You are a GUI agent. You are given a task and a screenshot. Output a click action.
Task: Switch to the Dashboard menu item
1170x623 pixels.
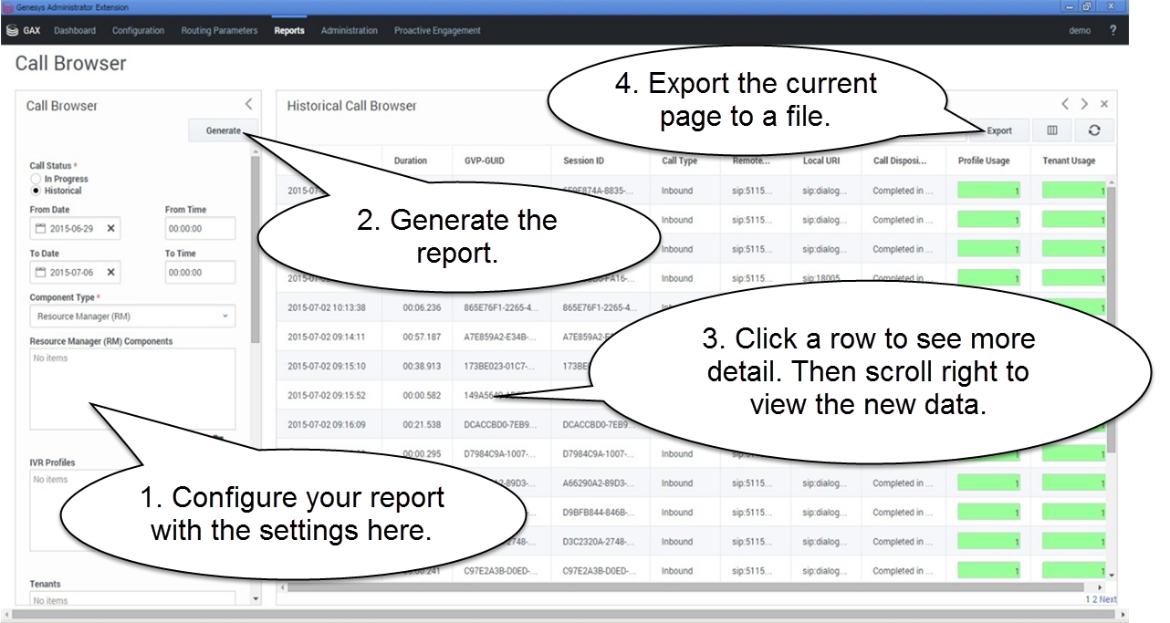pyautogui.click(x=74, y=30)
